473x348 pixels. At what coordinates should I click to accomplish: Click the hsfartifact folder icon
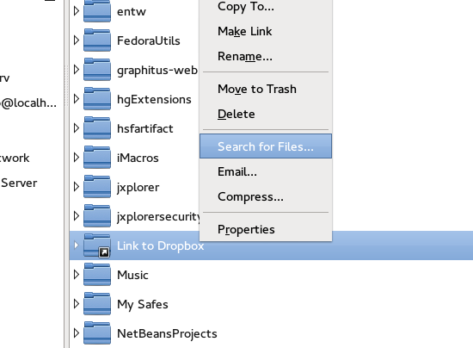pos(97,128)
